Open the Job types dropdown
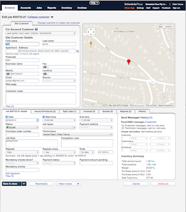The height and width of the screenshot is (212, 186). [59, 127]
